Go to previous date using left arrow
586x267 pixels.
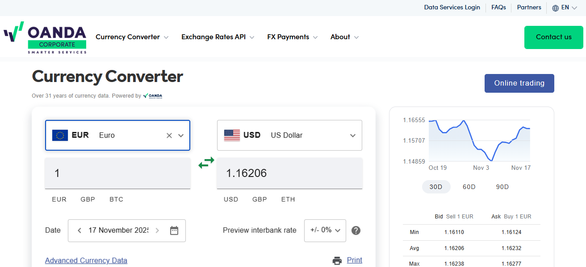(80, 230)
